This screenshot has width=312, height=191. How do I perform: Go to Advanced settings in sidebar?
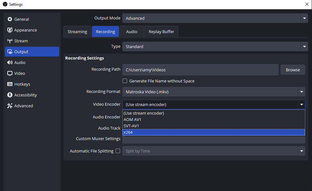32,106
